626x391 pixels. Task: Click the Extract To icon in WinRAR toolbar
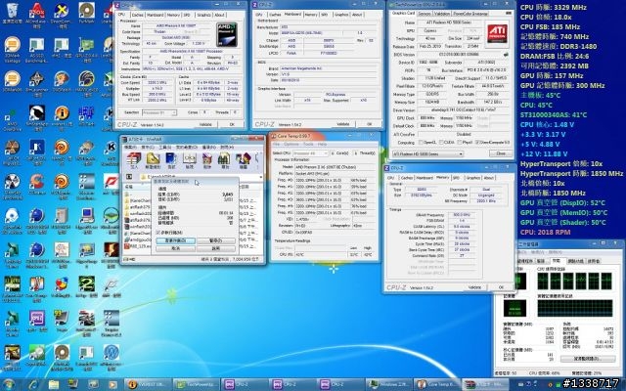pyautogui.click(x=153, y=158)
